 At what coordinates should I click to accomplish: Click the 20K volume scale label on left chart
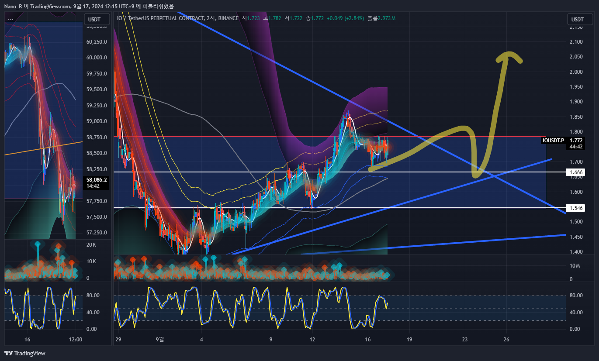91,245
